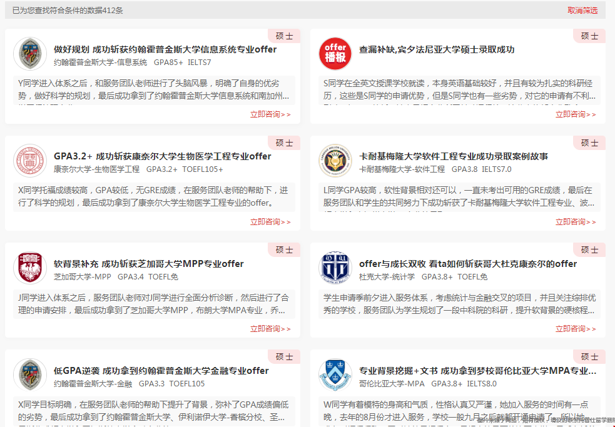Open title 专业背景挖掘+文书 成功拿到梦校哥伦比亚大学MPA专业
615x427 pixels.
pyautogui.click(x=478, y=371)
